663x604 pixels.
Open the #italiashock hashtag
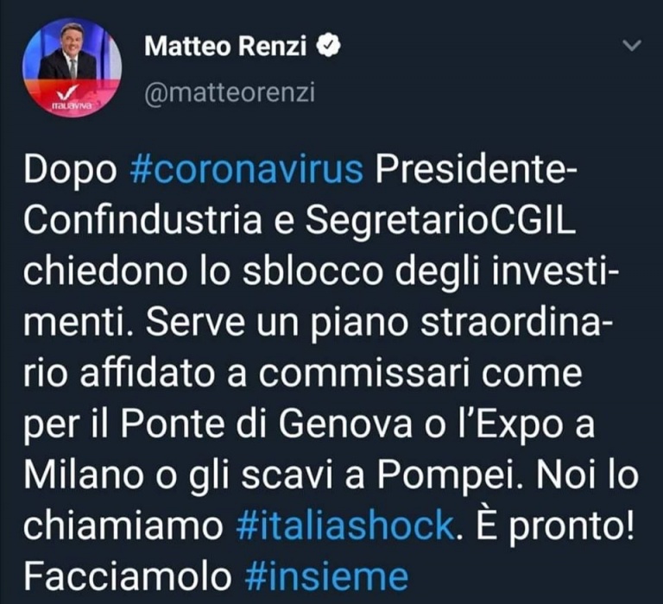(x=345, y=525)
